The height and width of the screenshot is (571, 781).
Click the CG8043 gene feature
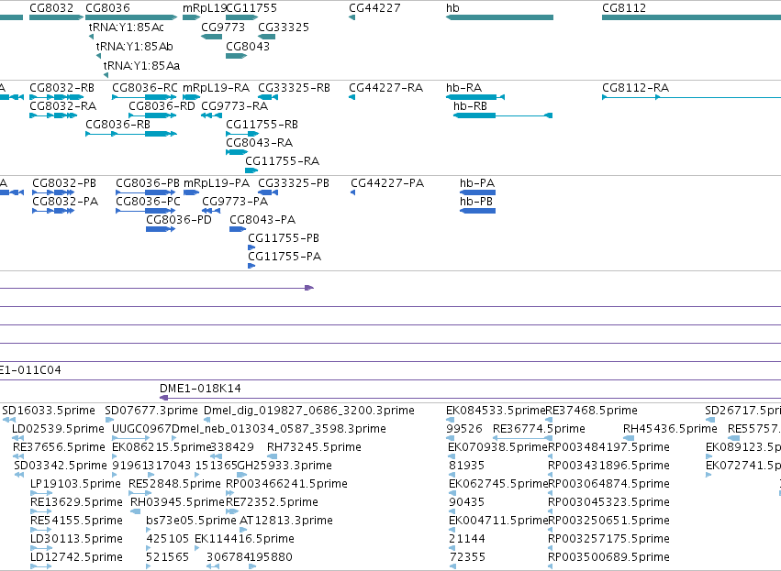(237, 56)
